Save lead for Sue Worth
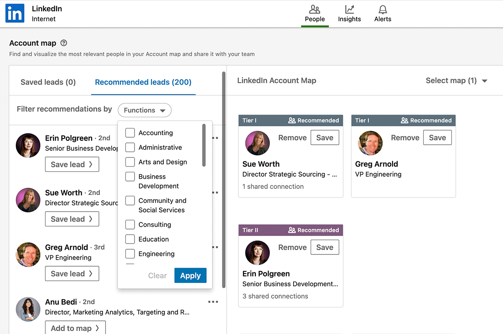 (x=72, y=219)
